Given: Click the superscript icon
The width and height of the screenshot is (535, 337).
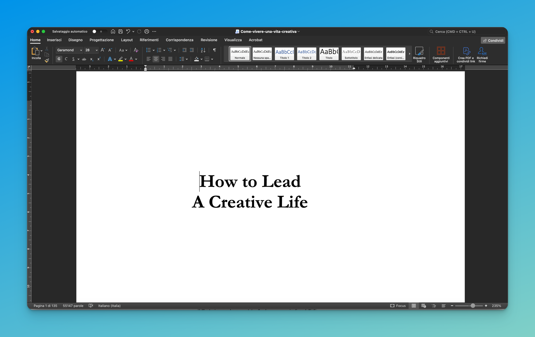Looking at the screenshot, I should pos(98,59).
